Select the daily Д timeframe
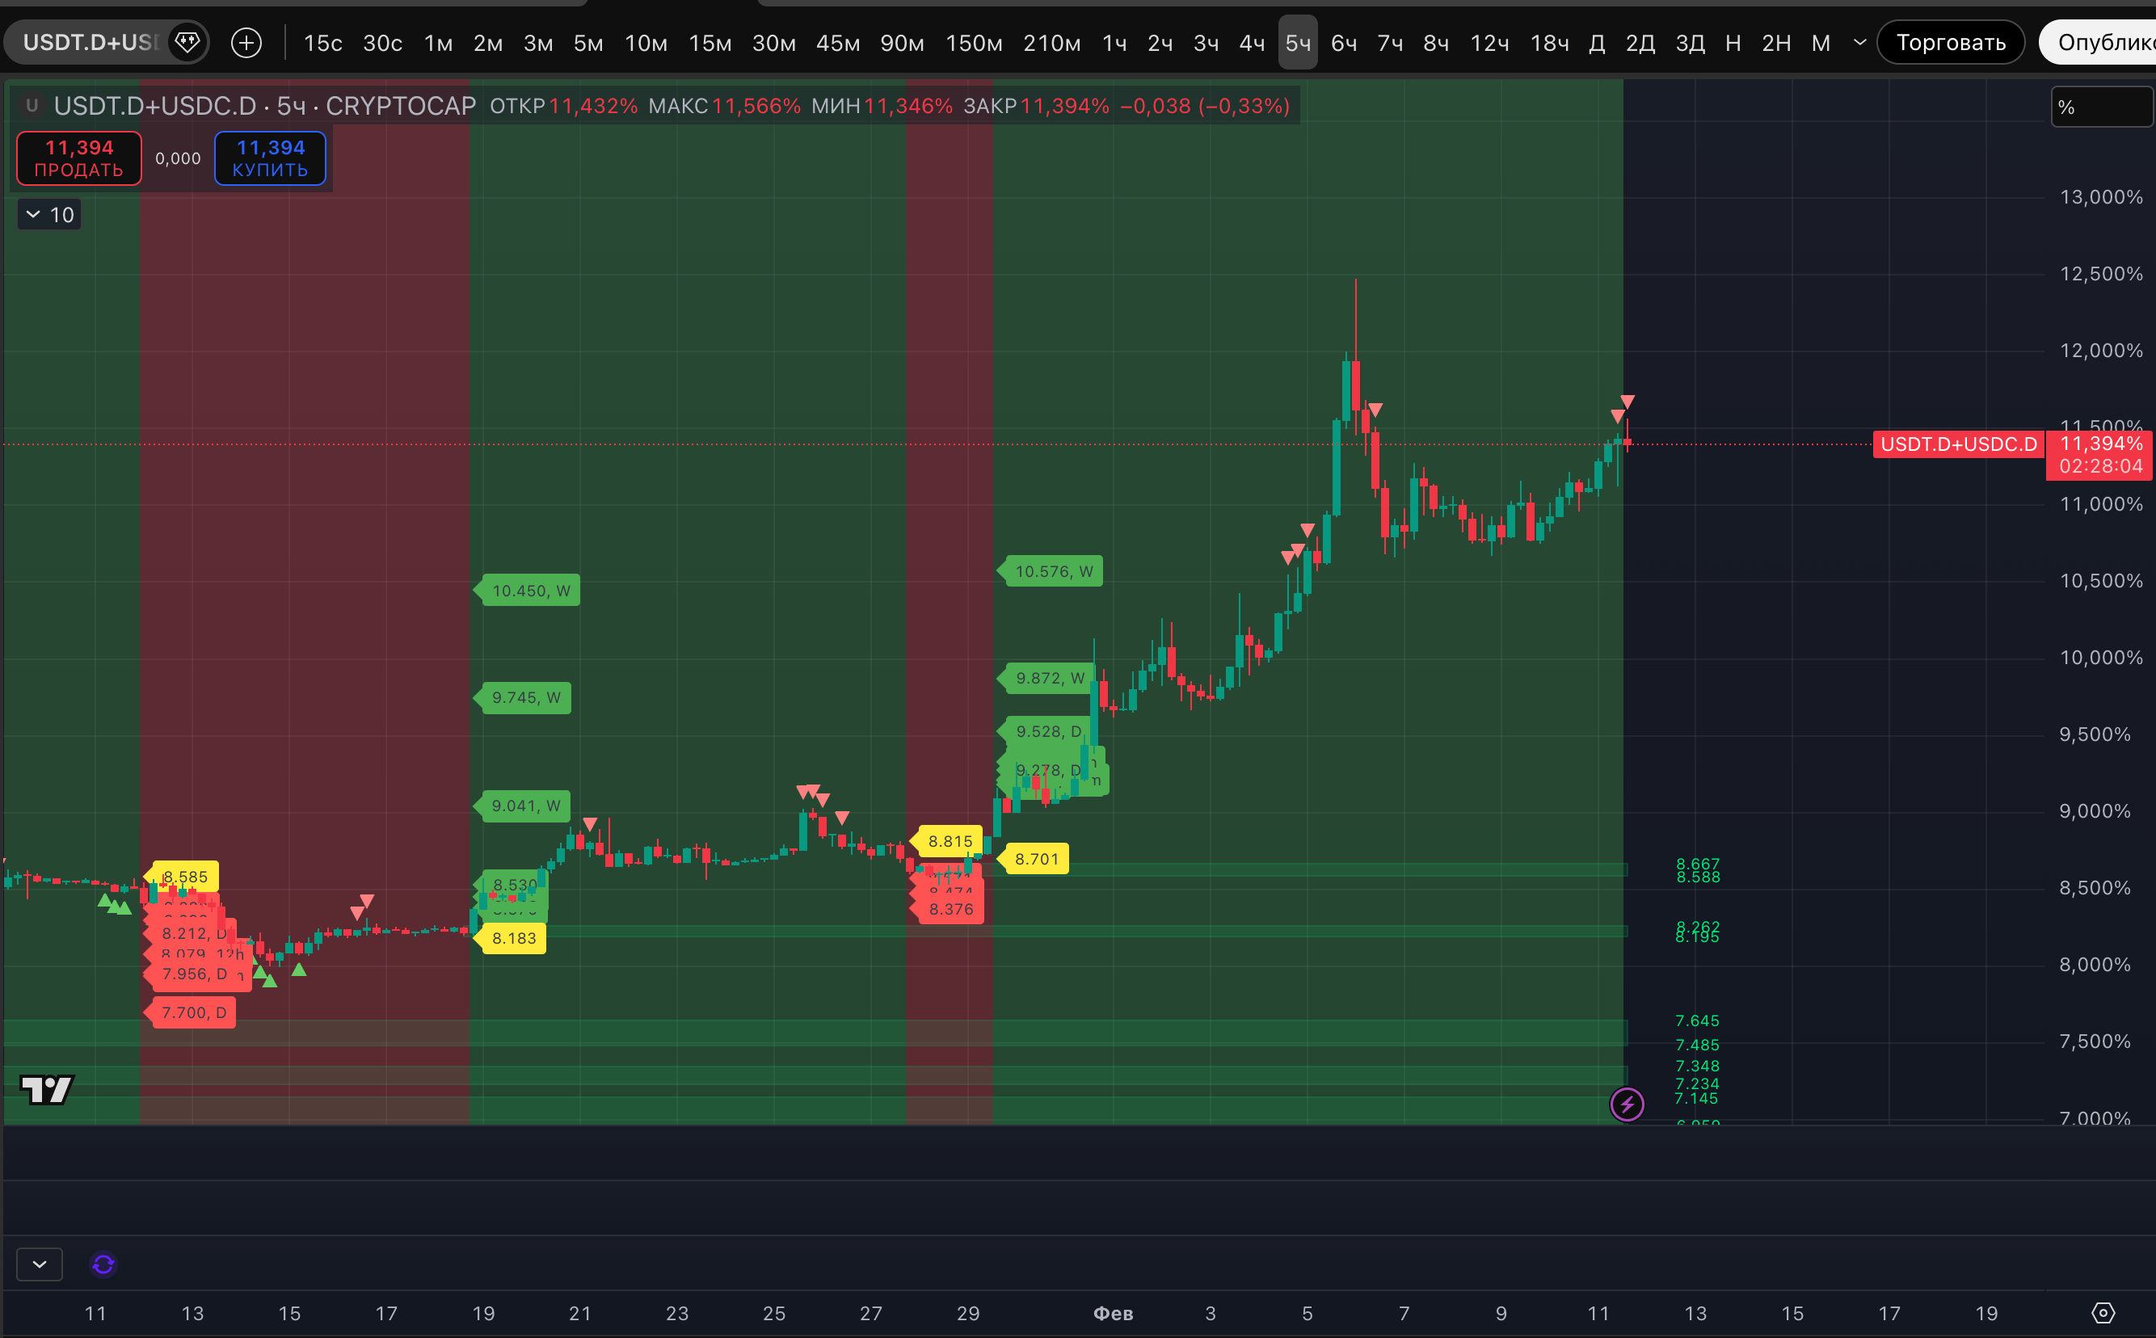 (1597, 43)
